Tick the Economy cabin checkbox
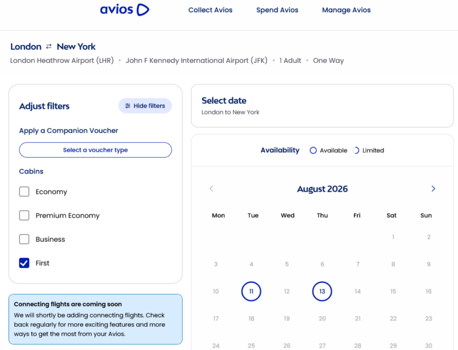The height and width of the screenshot is (350, 458). point(24,192)
